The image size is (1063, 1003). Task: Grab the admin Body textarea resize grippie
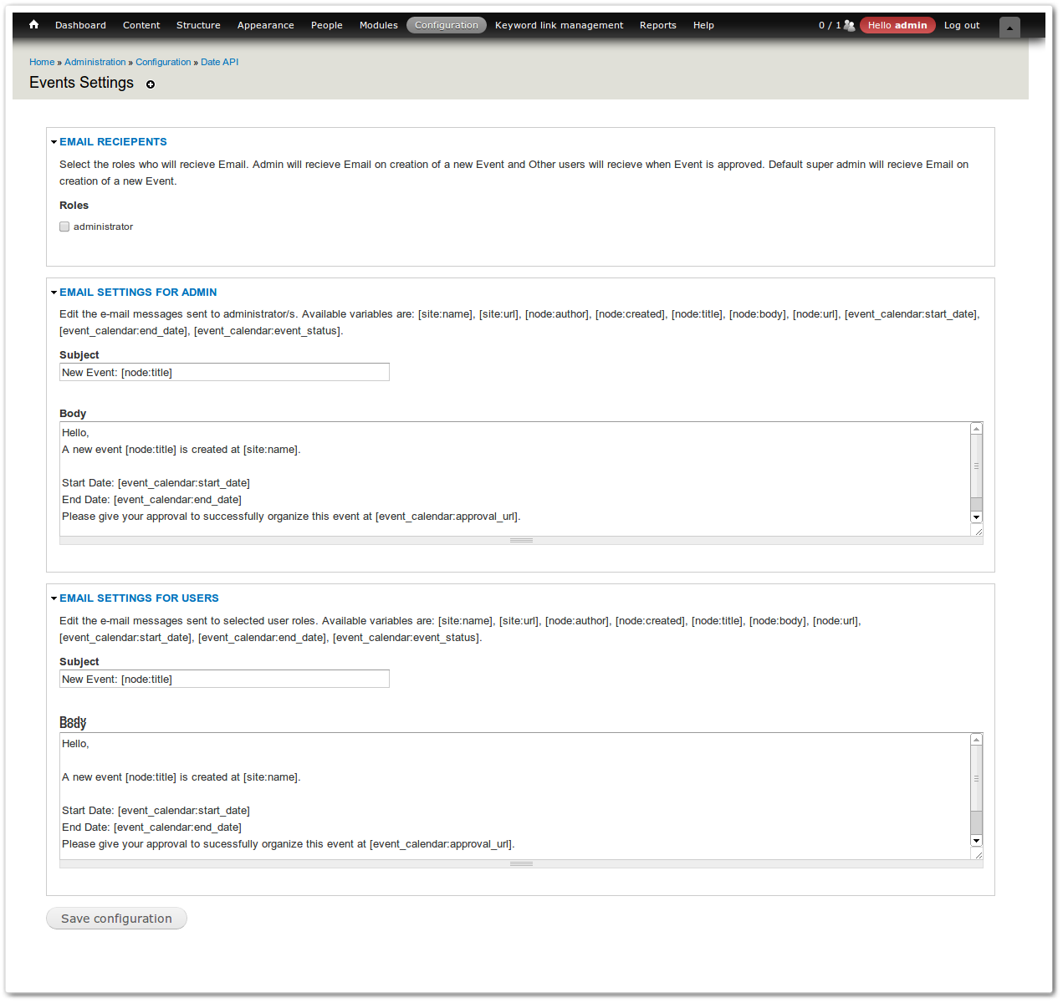(x=521, y=541)
